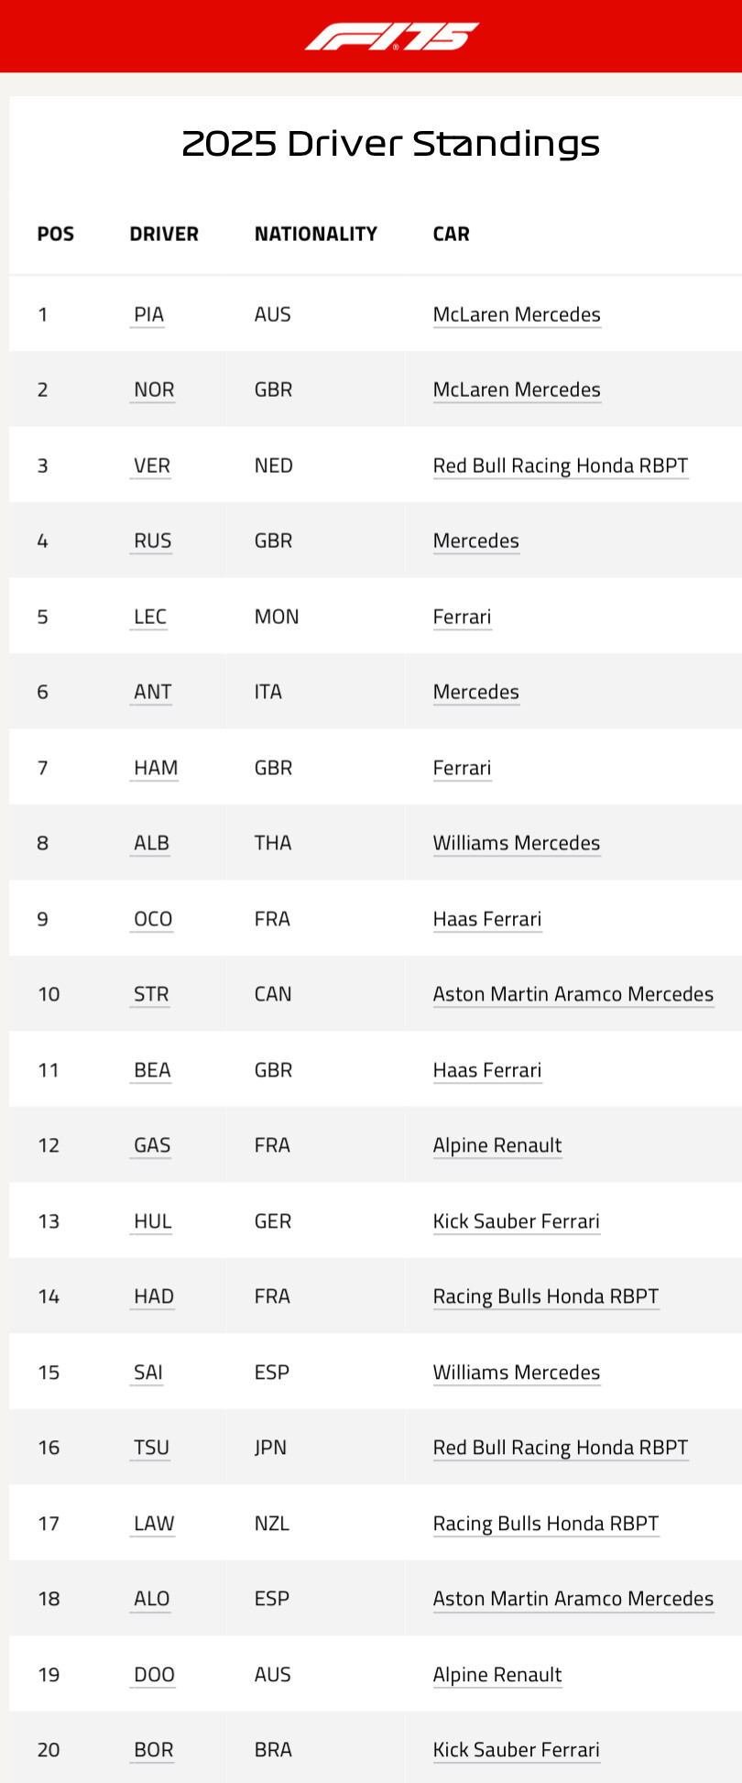Select driver BEA link
This screenshot has width=742, height=1783.
point(152,1070)
